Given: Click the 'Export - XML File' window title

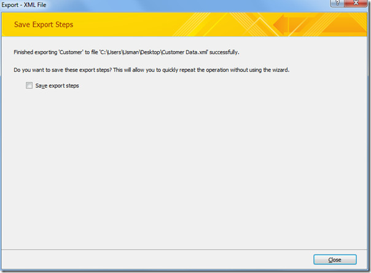Looking at the screenshot, I should click(24, 5).
